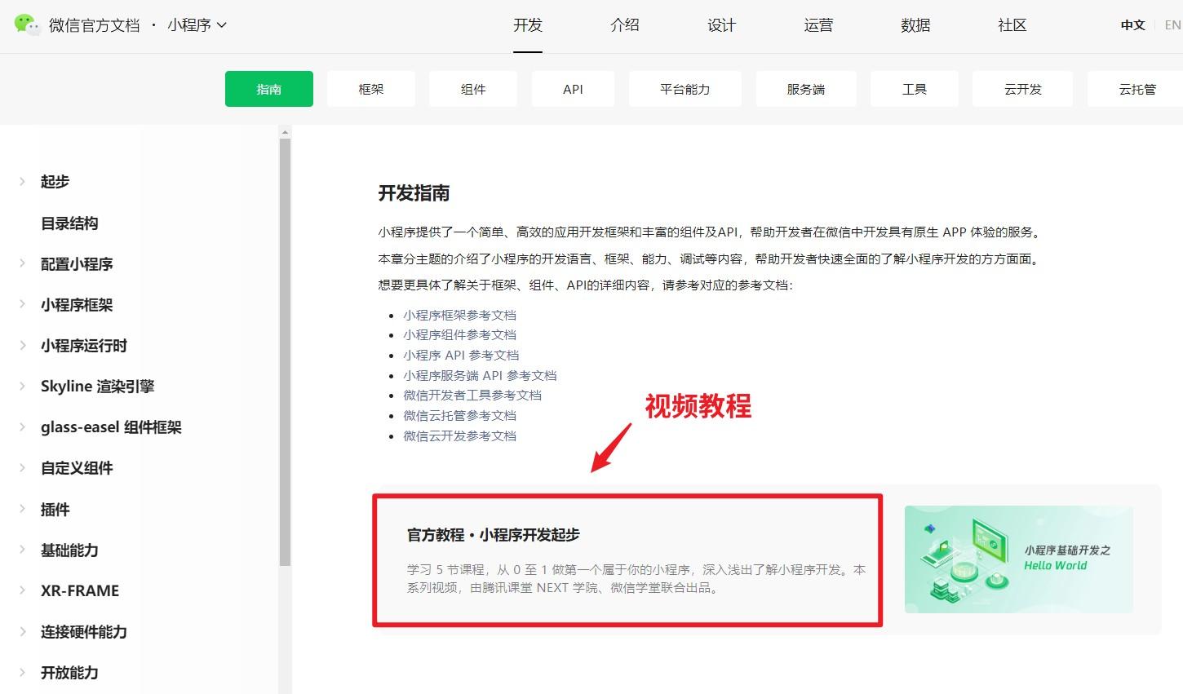Expand the 连接硬件能力 sidebar chevron

click(x=23, y=631)
